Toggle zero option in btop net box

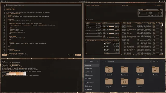pyautogui.click(x=109, y=41)
